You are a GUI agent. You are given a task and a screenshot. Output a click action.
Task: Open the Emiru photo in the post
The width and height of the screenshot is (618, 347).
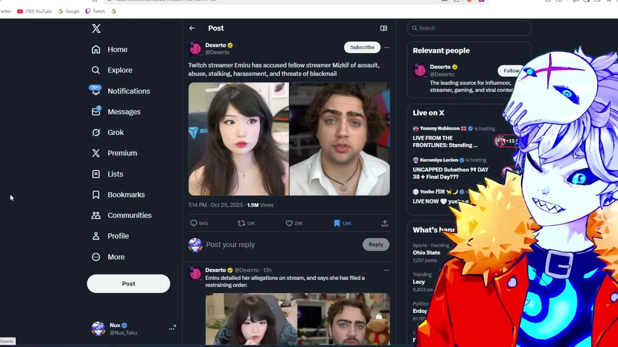(239, 139)
